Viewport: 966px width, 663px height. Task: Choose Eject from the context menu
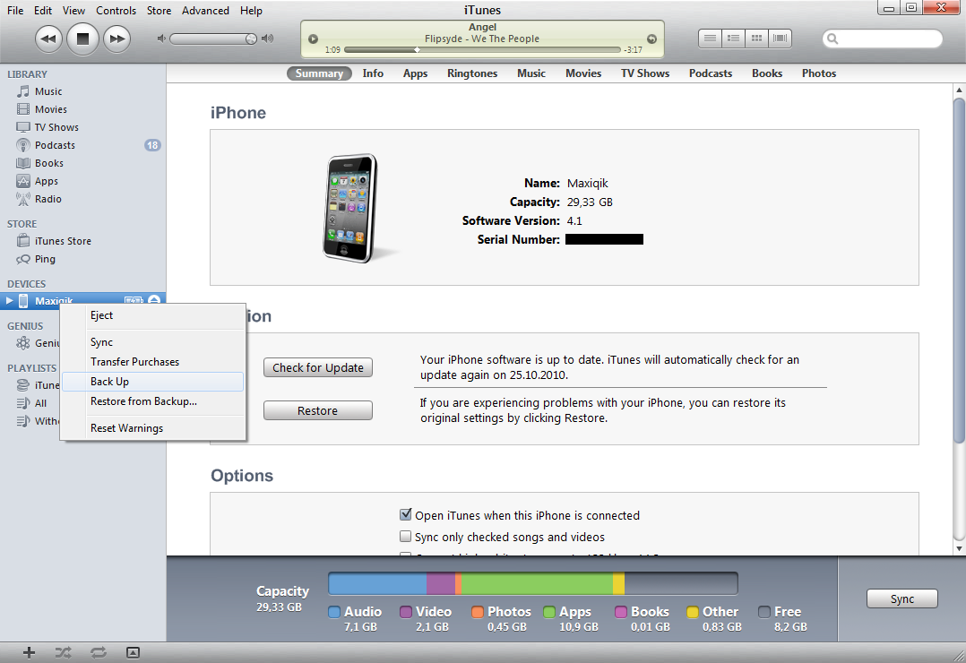point(152,315)
